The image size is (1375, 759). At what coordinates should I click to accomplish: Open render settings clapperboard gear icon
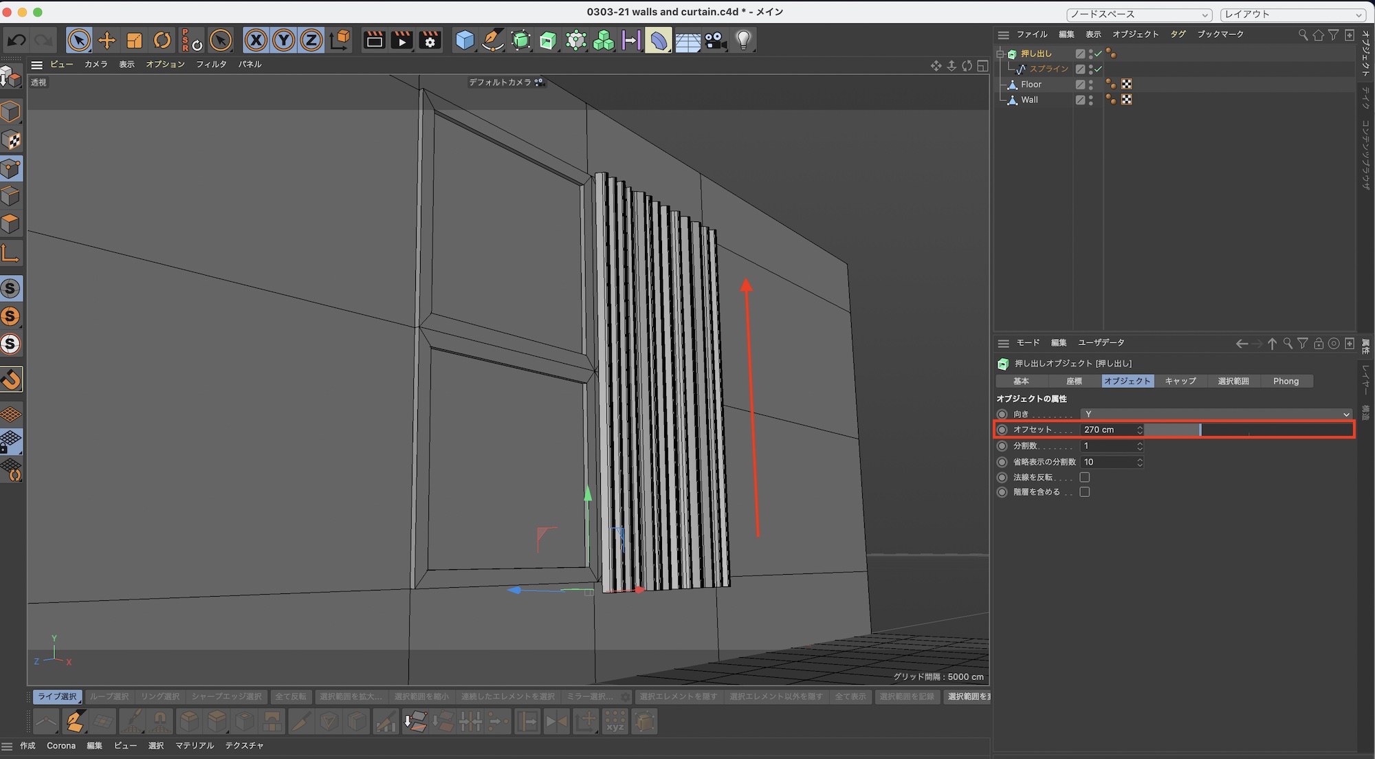(430, 41)
